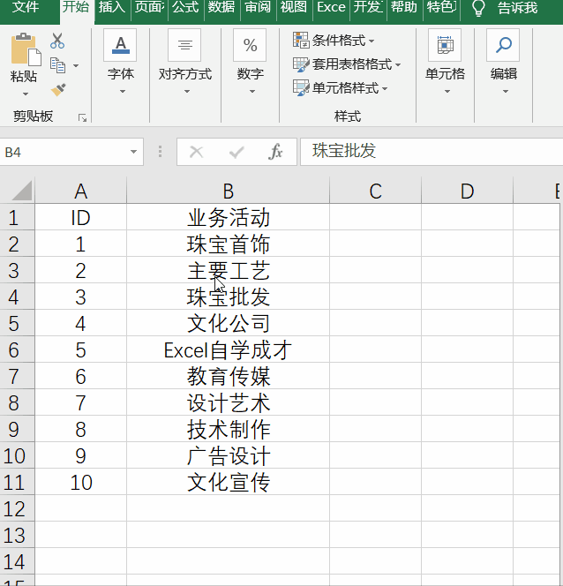
Task: Cancel formula entry with X icon
Action: [196, 152]
